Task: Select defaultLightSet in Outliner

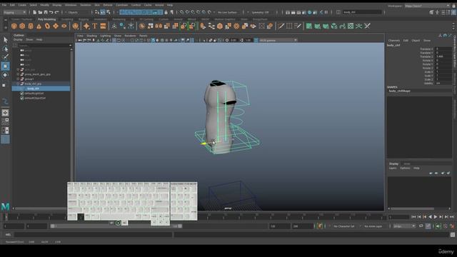Action: tap(34, 94)
